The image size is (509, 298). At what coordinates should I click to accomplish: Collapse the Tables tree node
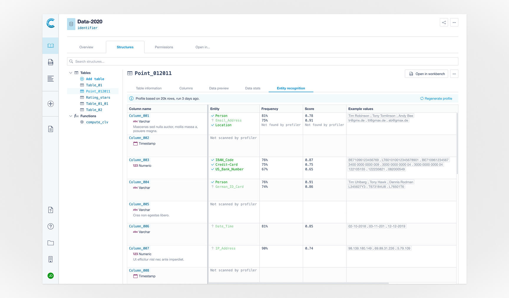(x=71, y=73)
